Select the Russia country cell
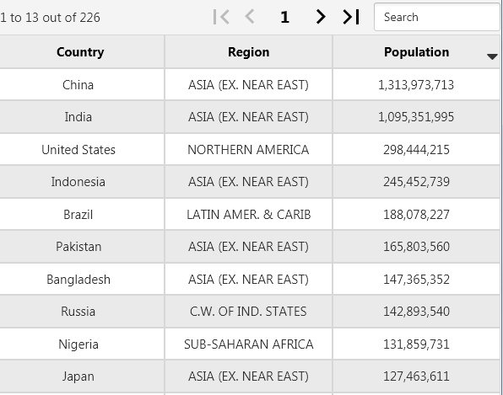Viewport: 503px width, 395px height. click(78, 311)
